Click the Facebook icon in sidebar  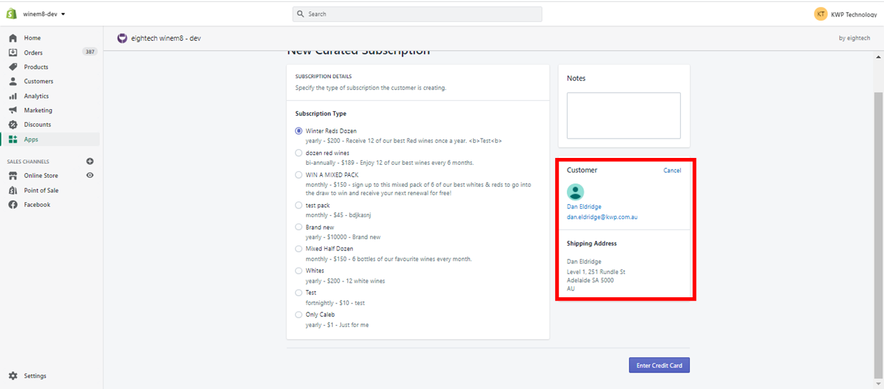12,205
